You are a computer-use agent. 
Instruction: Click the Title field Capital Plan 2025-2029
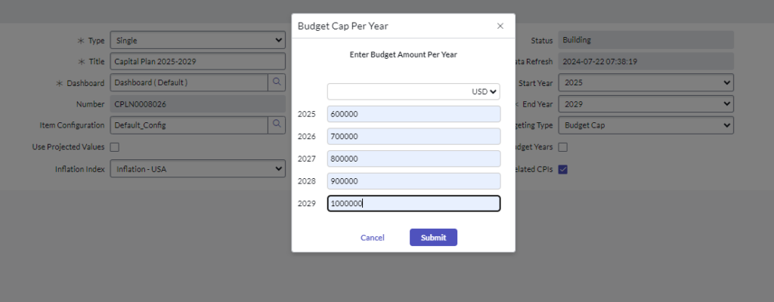point(197,61)
